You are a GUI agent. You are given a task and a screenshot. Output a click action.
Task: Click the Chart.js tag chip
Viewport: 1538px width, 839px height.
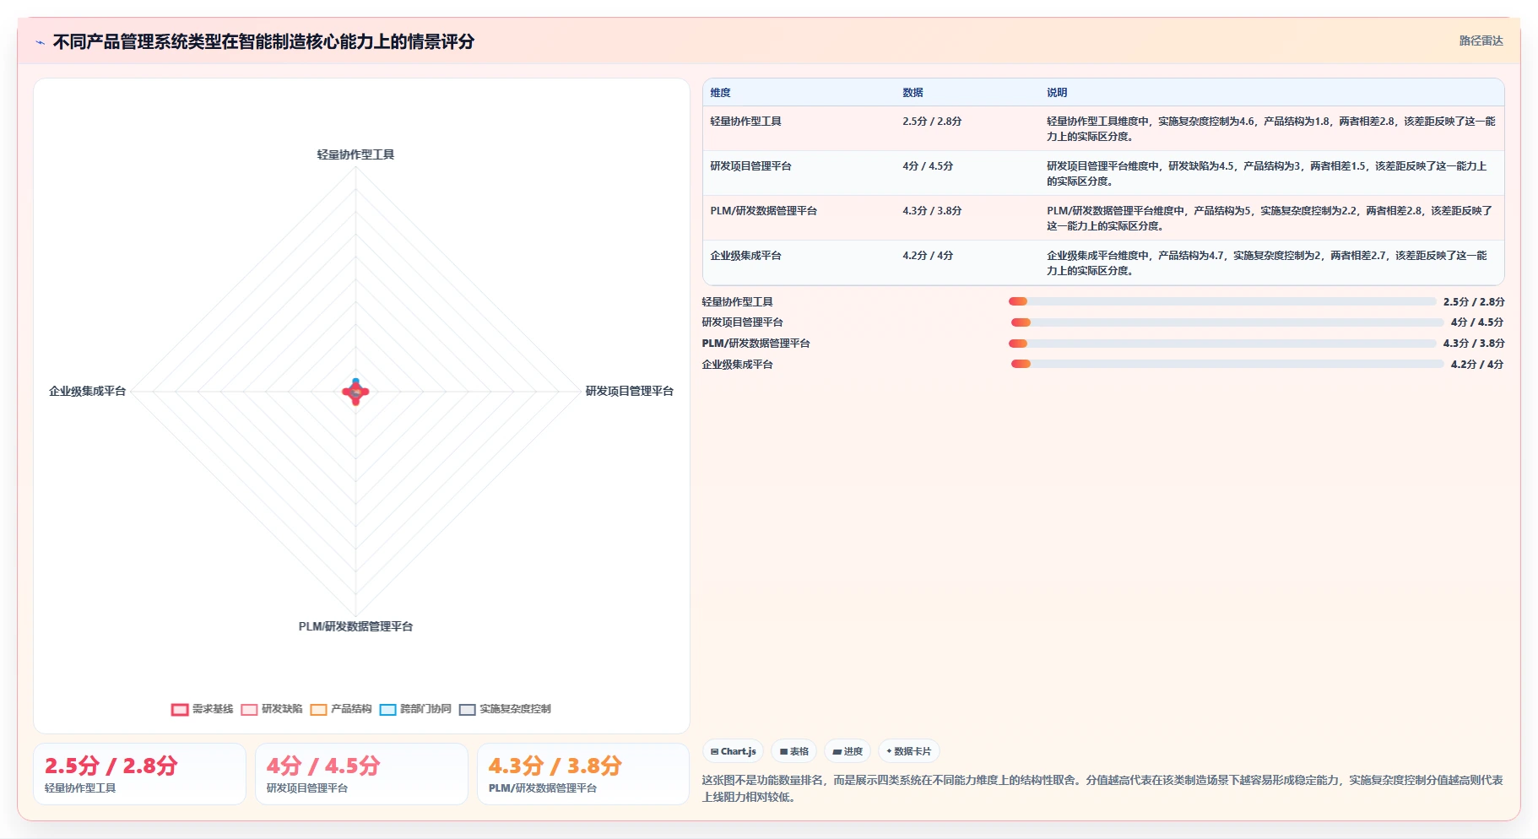733,751
